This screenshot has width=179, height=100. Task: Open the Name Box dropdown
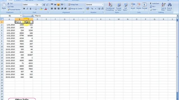21,16
